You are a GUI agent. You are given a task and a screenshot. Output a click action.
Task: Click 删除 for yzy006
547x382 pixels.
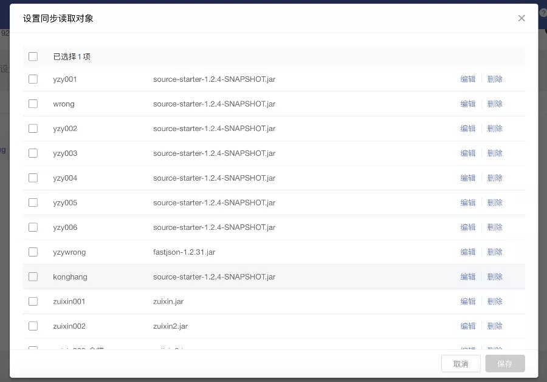pos(495,227)
